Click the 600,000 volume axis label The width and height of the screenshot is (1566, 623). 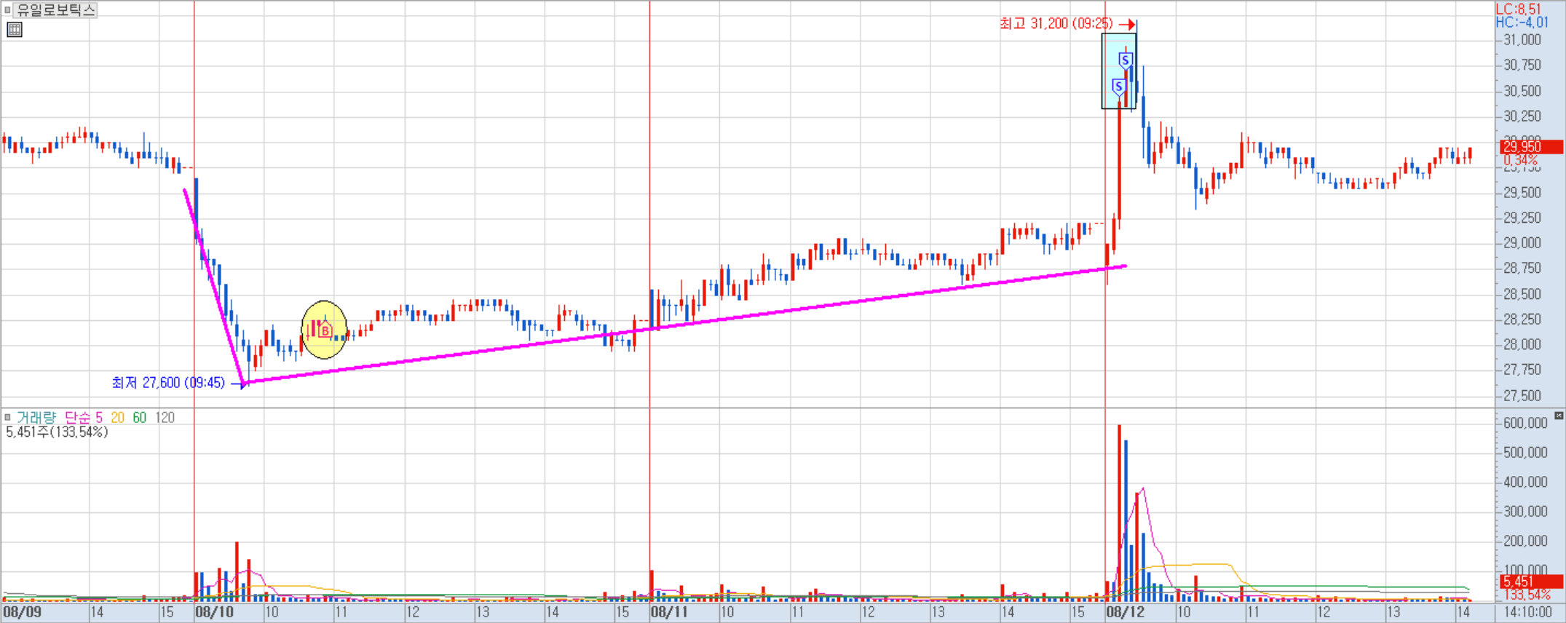coord(1525,423)
